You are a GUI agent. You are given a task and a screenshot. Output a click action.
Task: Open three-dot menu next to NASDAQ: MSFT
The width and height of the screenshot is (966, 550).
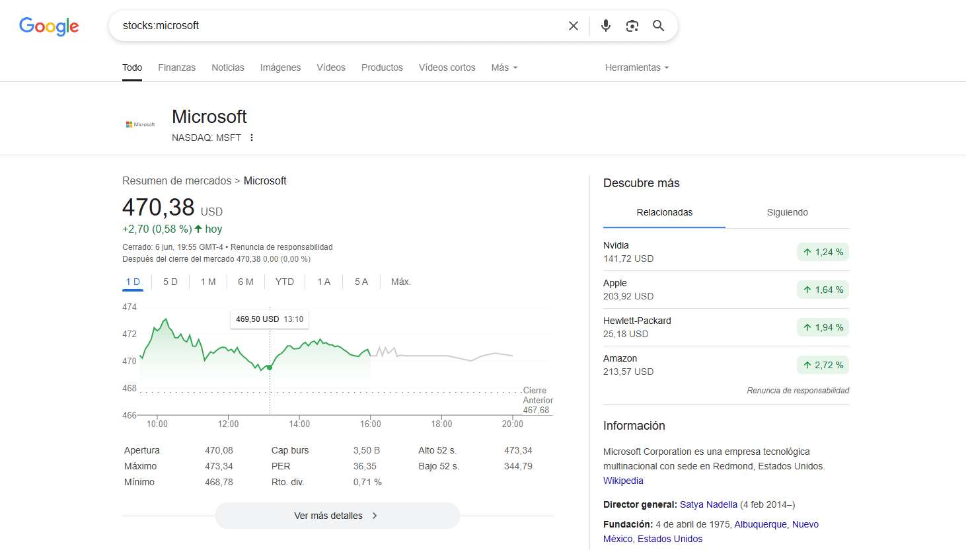[x=252, y=137]
